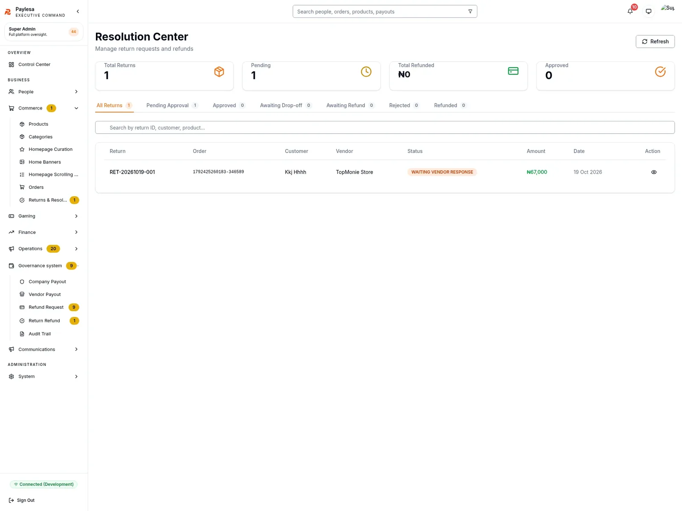Screen dimensions: 682x511
Task: Switch to the Approved tab
Action: pos(229,106)
